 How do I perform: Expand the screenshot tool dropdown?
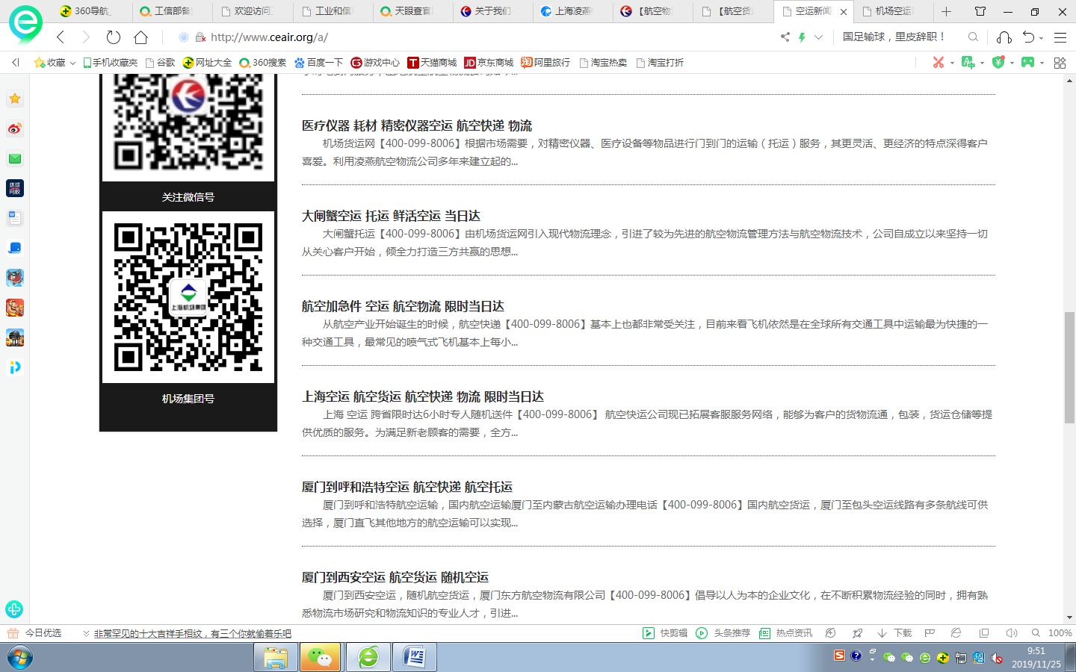click(x=952, y=63)
